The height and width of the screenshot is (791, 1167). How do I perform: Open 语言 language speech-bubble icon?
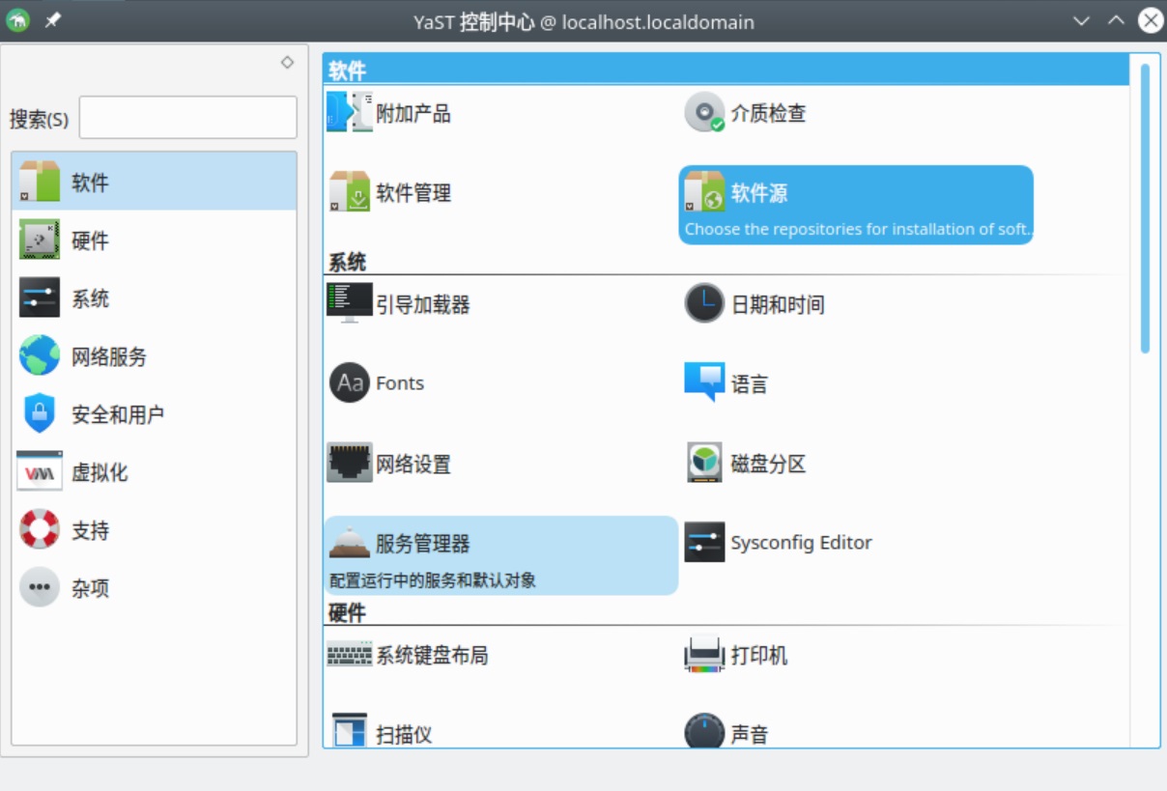point(704,382)
